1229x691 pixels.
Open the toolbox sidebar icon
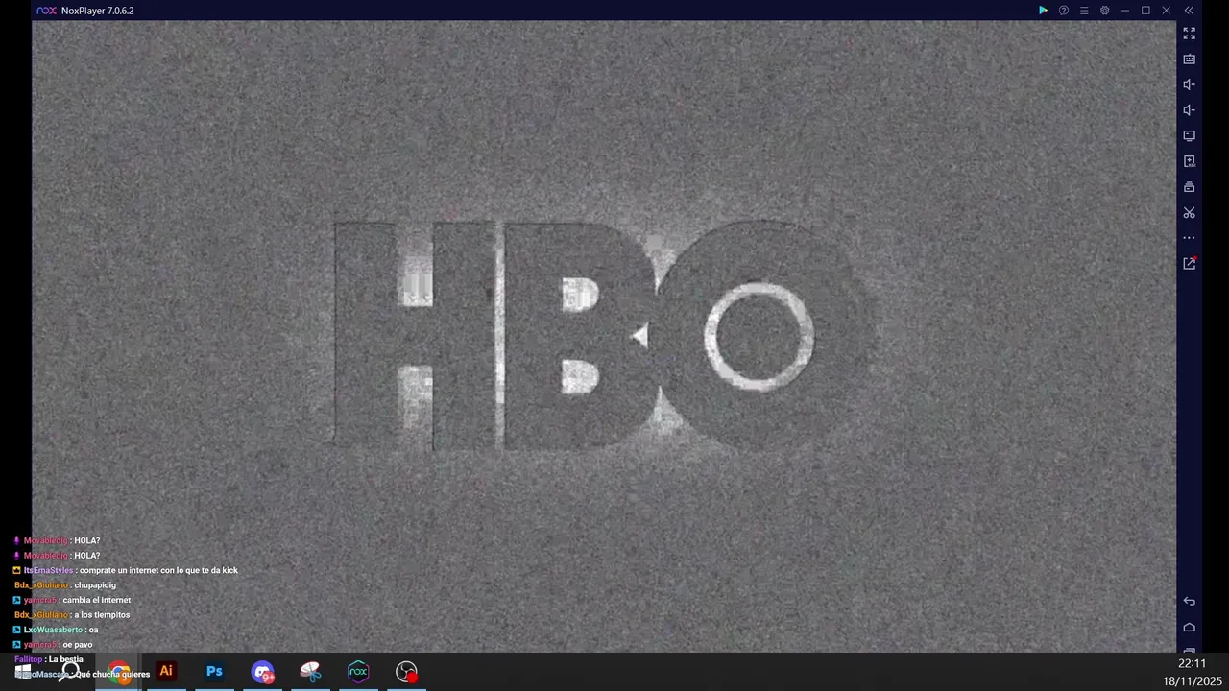(x=1189, y=187)
